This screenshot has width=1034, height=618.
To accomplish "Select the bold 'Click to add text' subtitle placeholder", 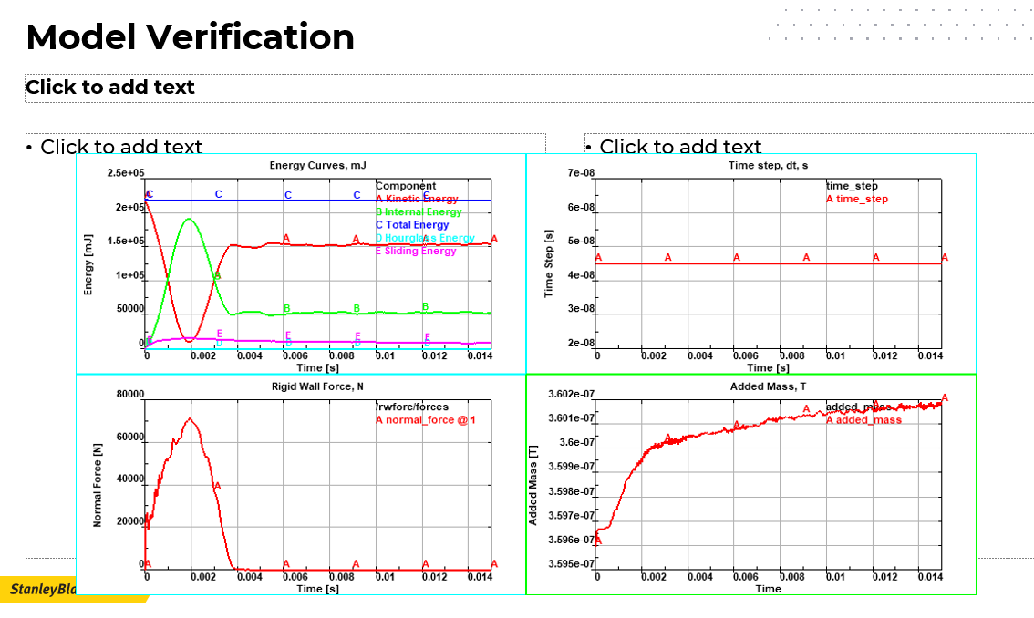I will pos(110,88).
